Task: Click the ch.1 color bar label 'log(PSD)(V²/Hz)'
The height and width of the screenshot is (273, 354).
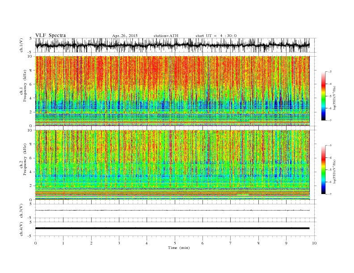Action: coord(334,97)
